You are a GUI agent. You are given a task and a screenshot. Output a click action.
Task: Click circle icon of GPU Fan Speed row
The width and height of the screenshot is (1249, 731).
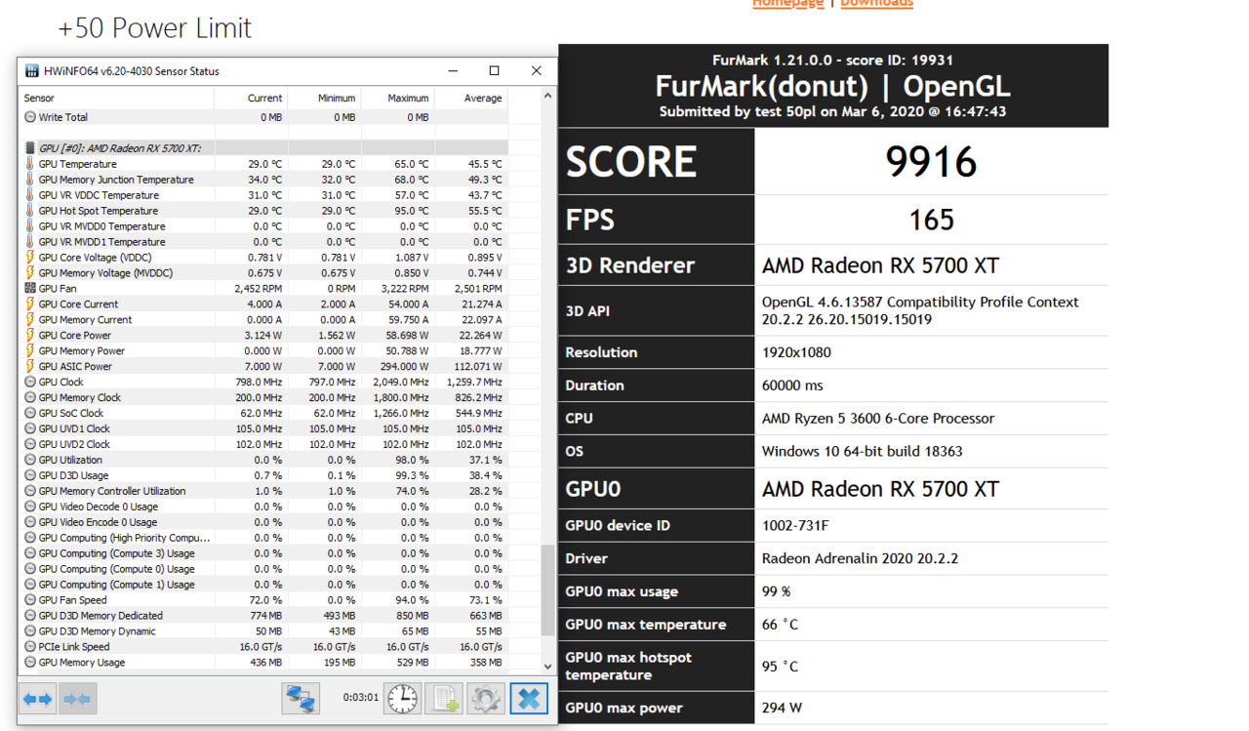(x=30, y=600)
